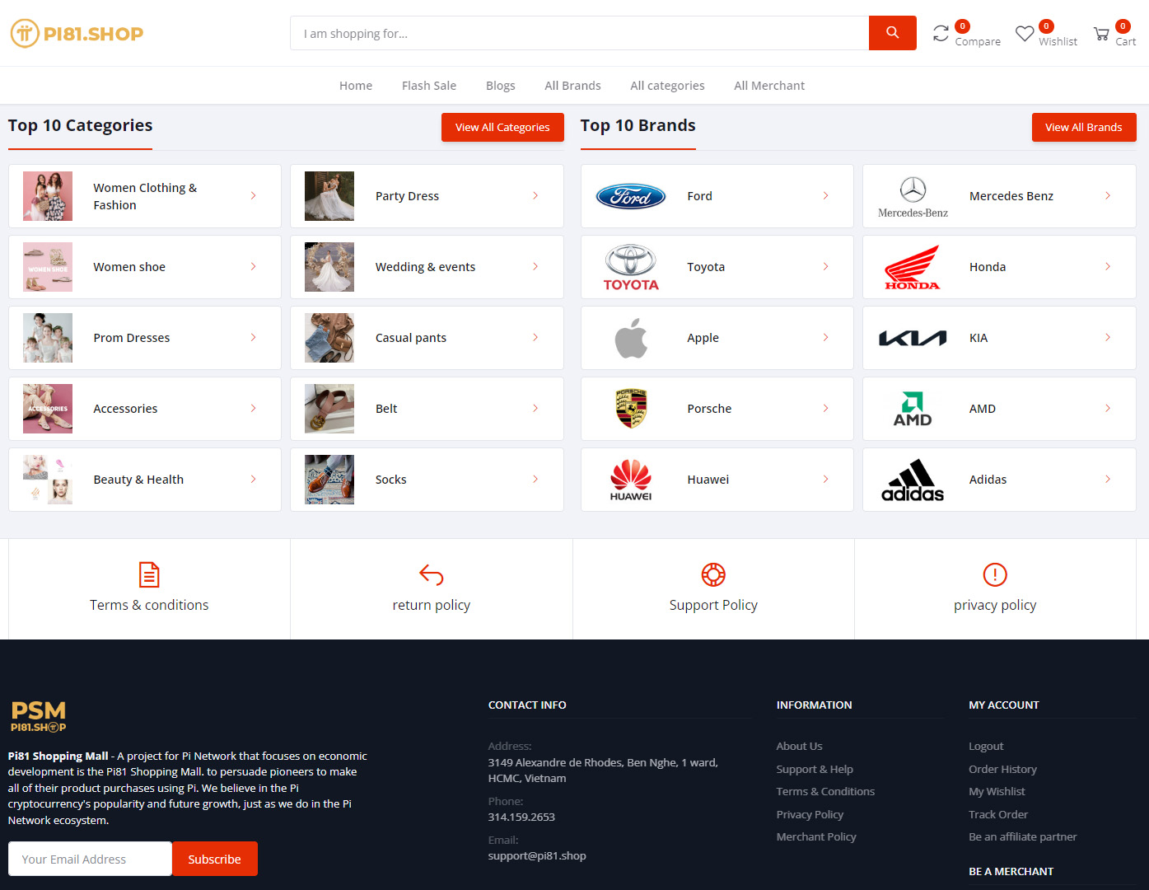
Task: Open the About Us footer link
Action: tap(799, 747)
